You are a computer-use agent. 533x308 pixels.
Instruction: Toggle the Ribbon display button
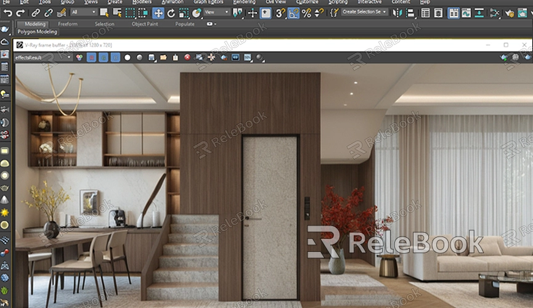tap(454, 14)
